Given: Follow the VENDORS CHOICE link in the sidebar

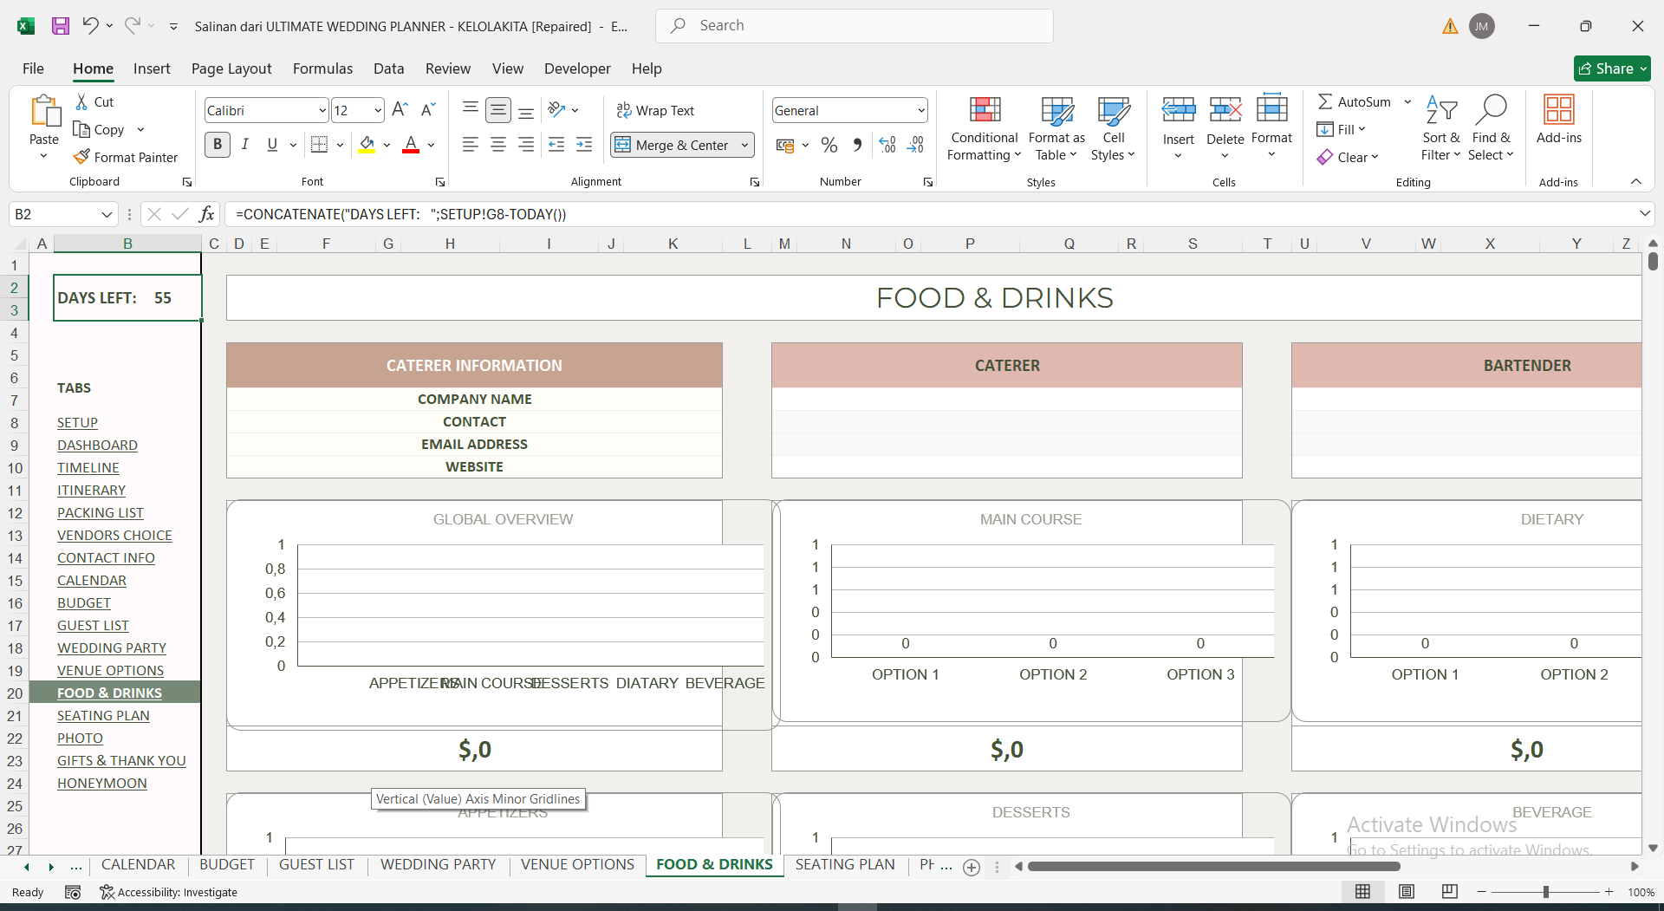Looking at the screenshot, I should pyautogui.click(x=114, y=536).
